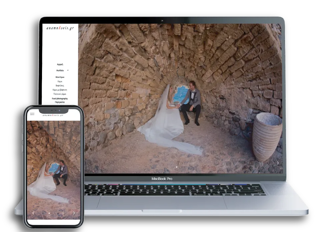Tap the previous slide arrow on the phone
321x232 pixels.
pos(33,213)
